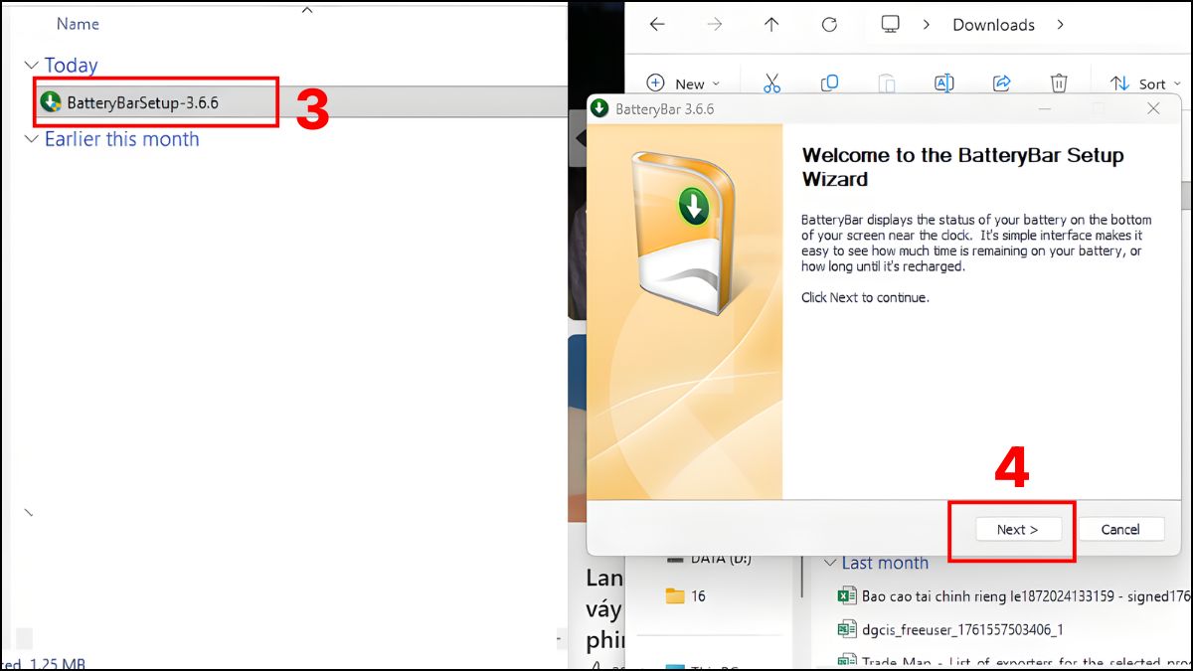
Task: Click the Rename icon in toolbar
Action: (944, 84)
